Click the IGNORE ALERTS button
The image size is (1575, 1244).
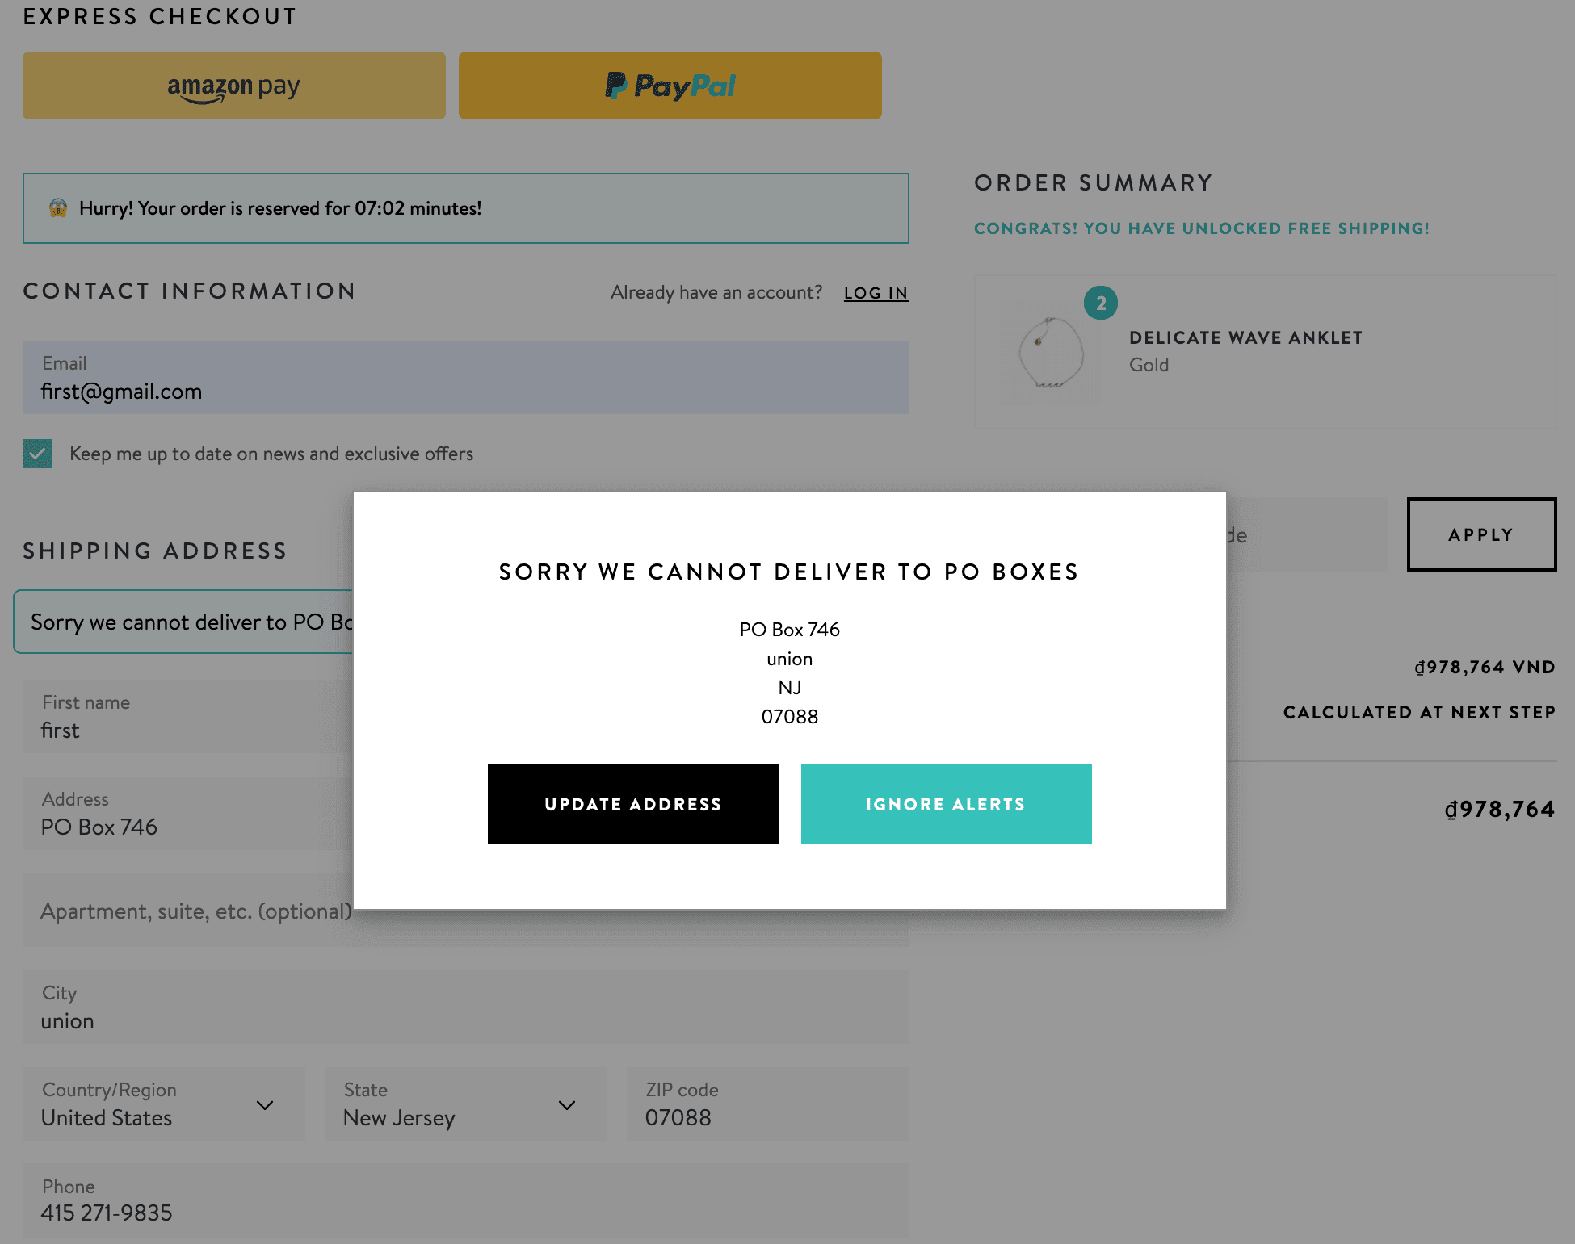click(946, 803)
